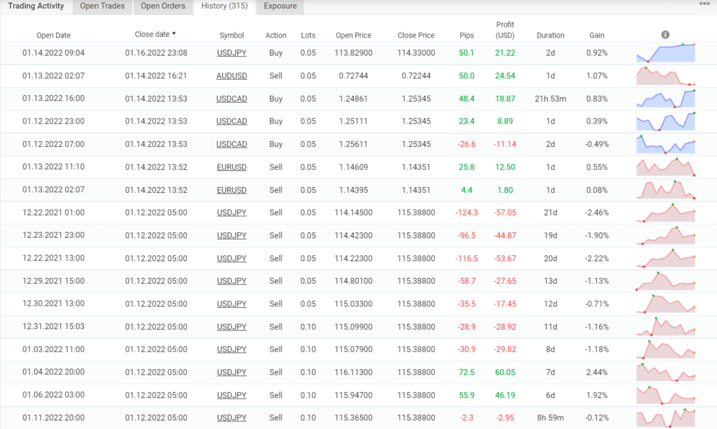Sort by the Lots column header

click(x=308, y=35)
